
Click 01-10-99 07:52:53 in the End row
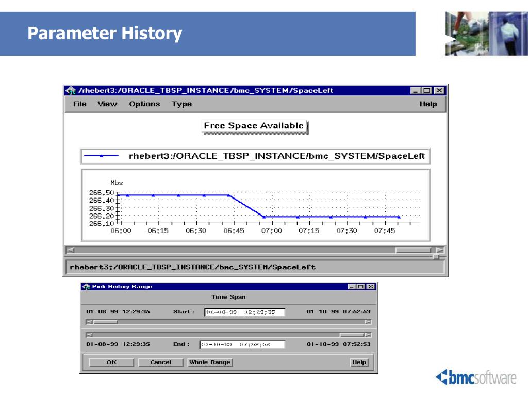[338, 344]
